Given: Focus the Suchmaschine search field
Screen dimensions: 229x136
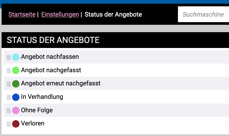Looking at the screenshot, I should pyautogui.click(x=203, y=14).
